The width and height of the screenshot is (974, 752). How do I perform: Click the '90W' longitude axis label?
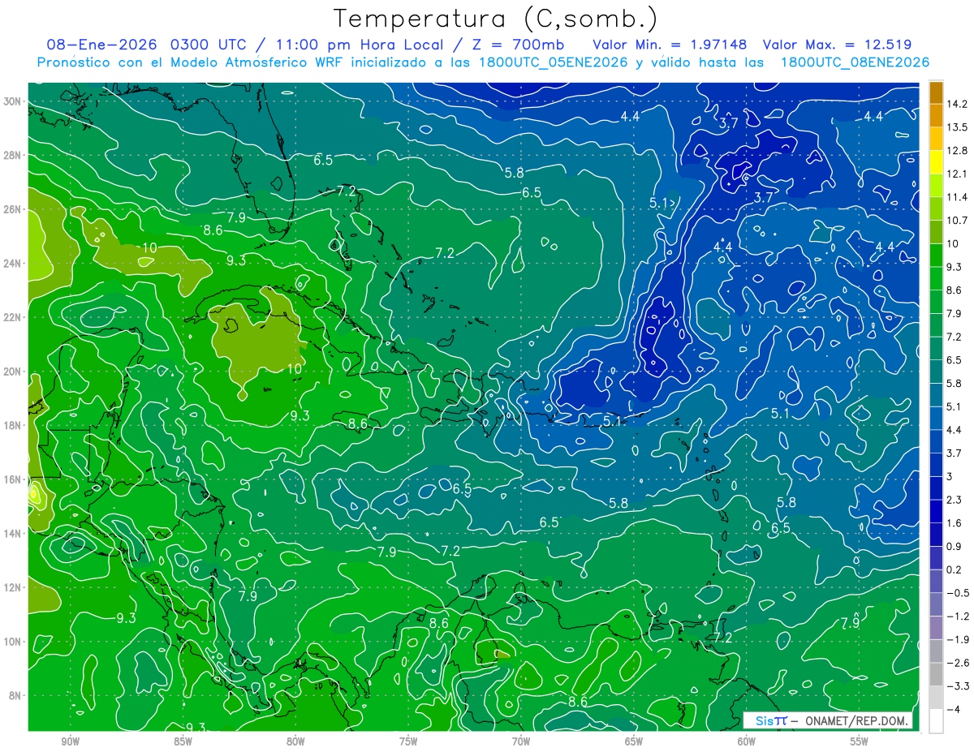click(71, 741)
